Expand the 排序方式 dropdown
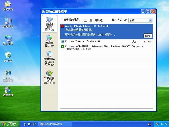This screenshot has width=169, height=127. pyautogui.click(x=150, y=20)
